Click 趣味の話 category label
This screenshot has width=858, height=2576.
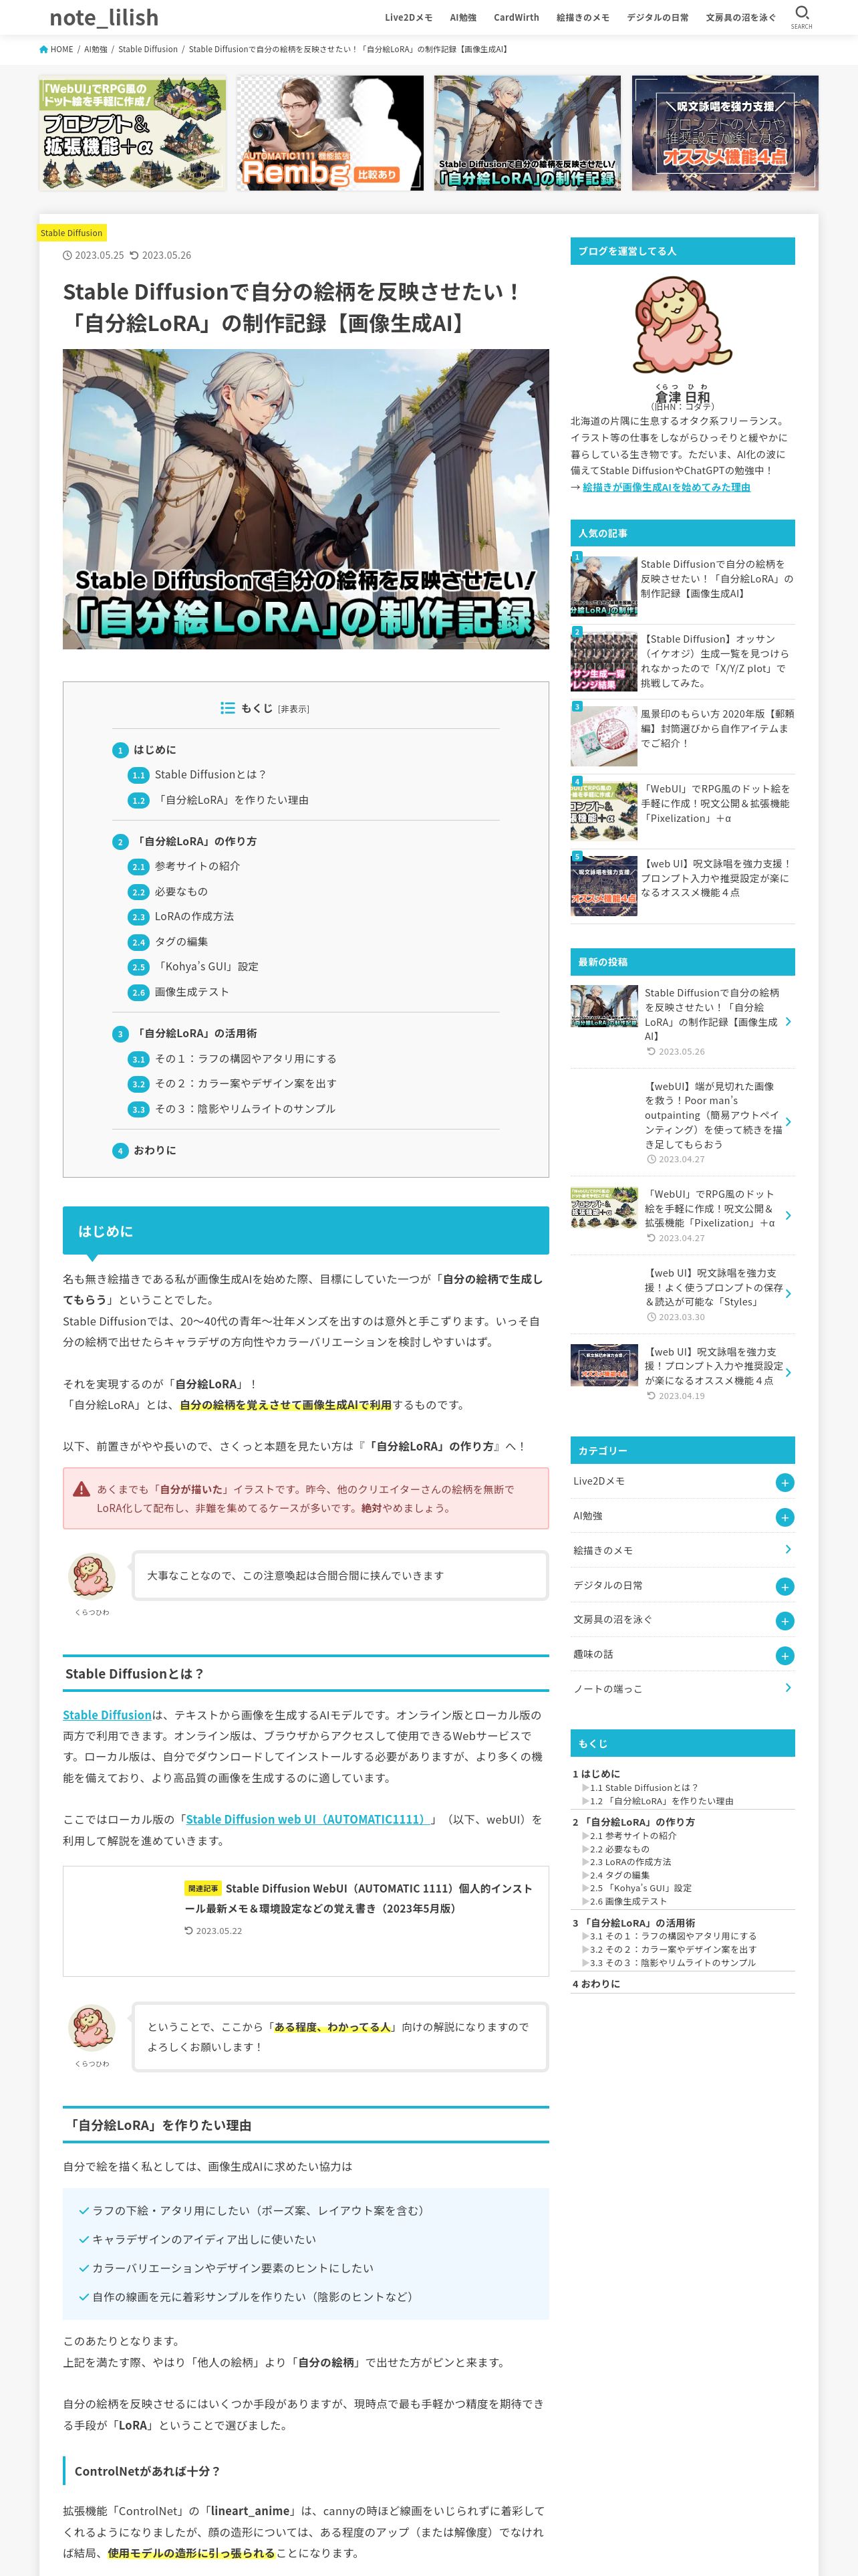tap(593, 1655)
